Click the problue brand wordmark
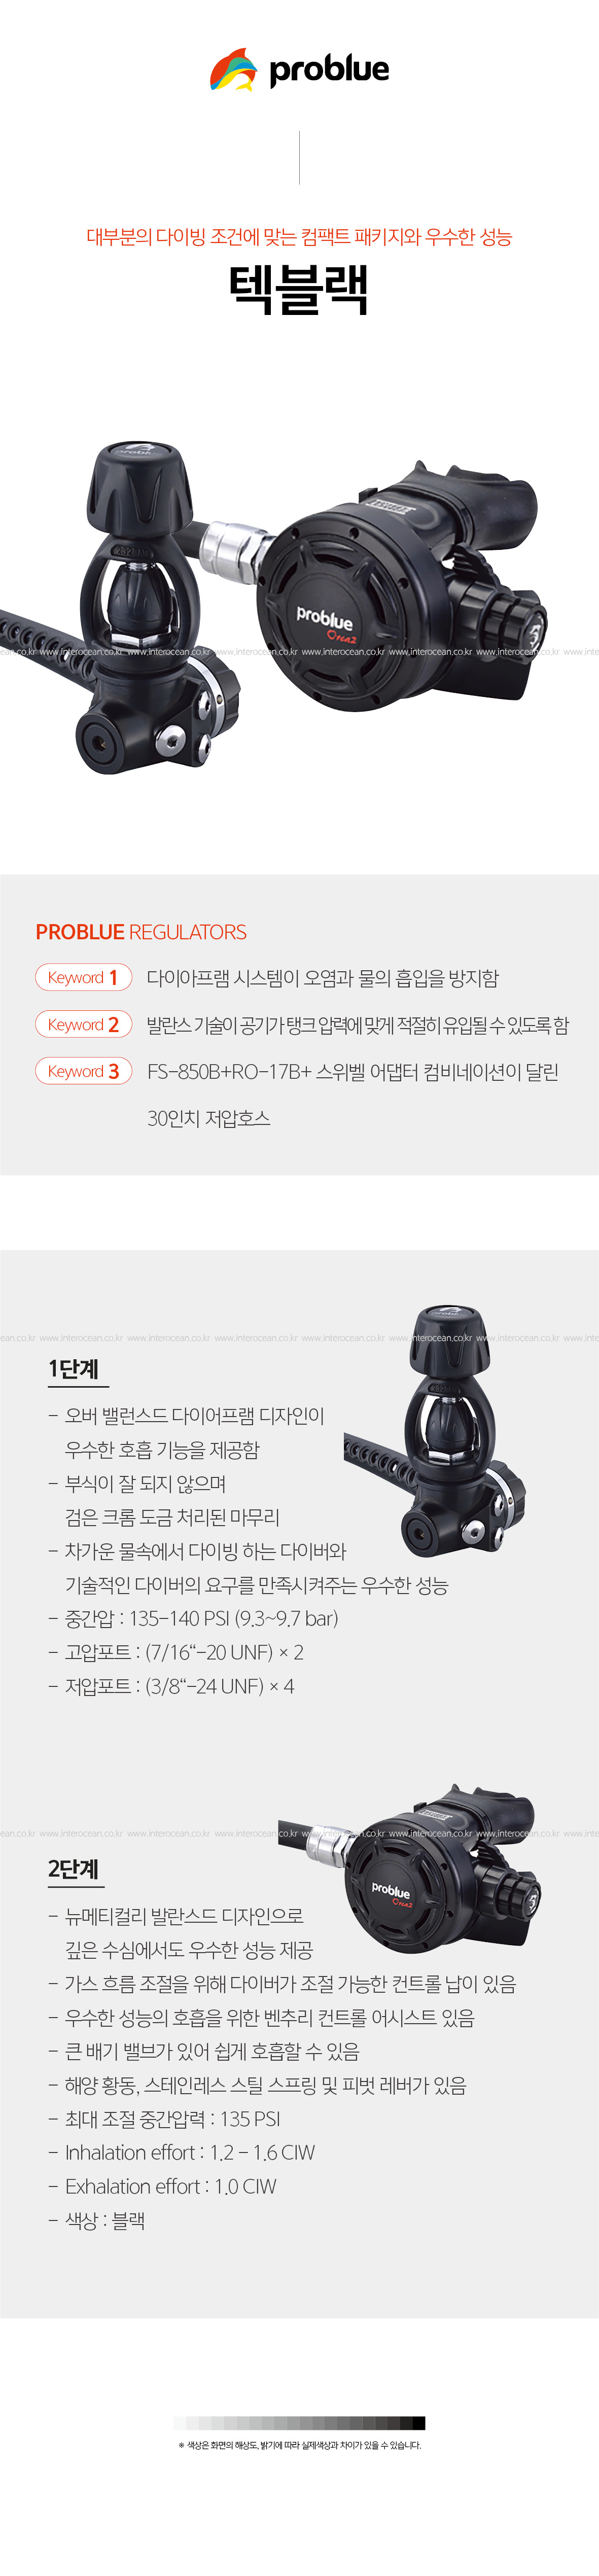Image resolution: width=599 pixels, height=2576 pixels. (x=329, y=70)
